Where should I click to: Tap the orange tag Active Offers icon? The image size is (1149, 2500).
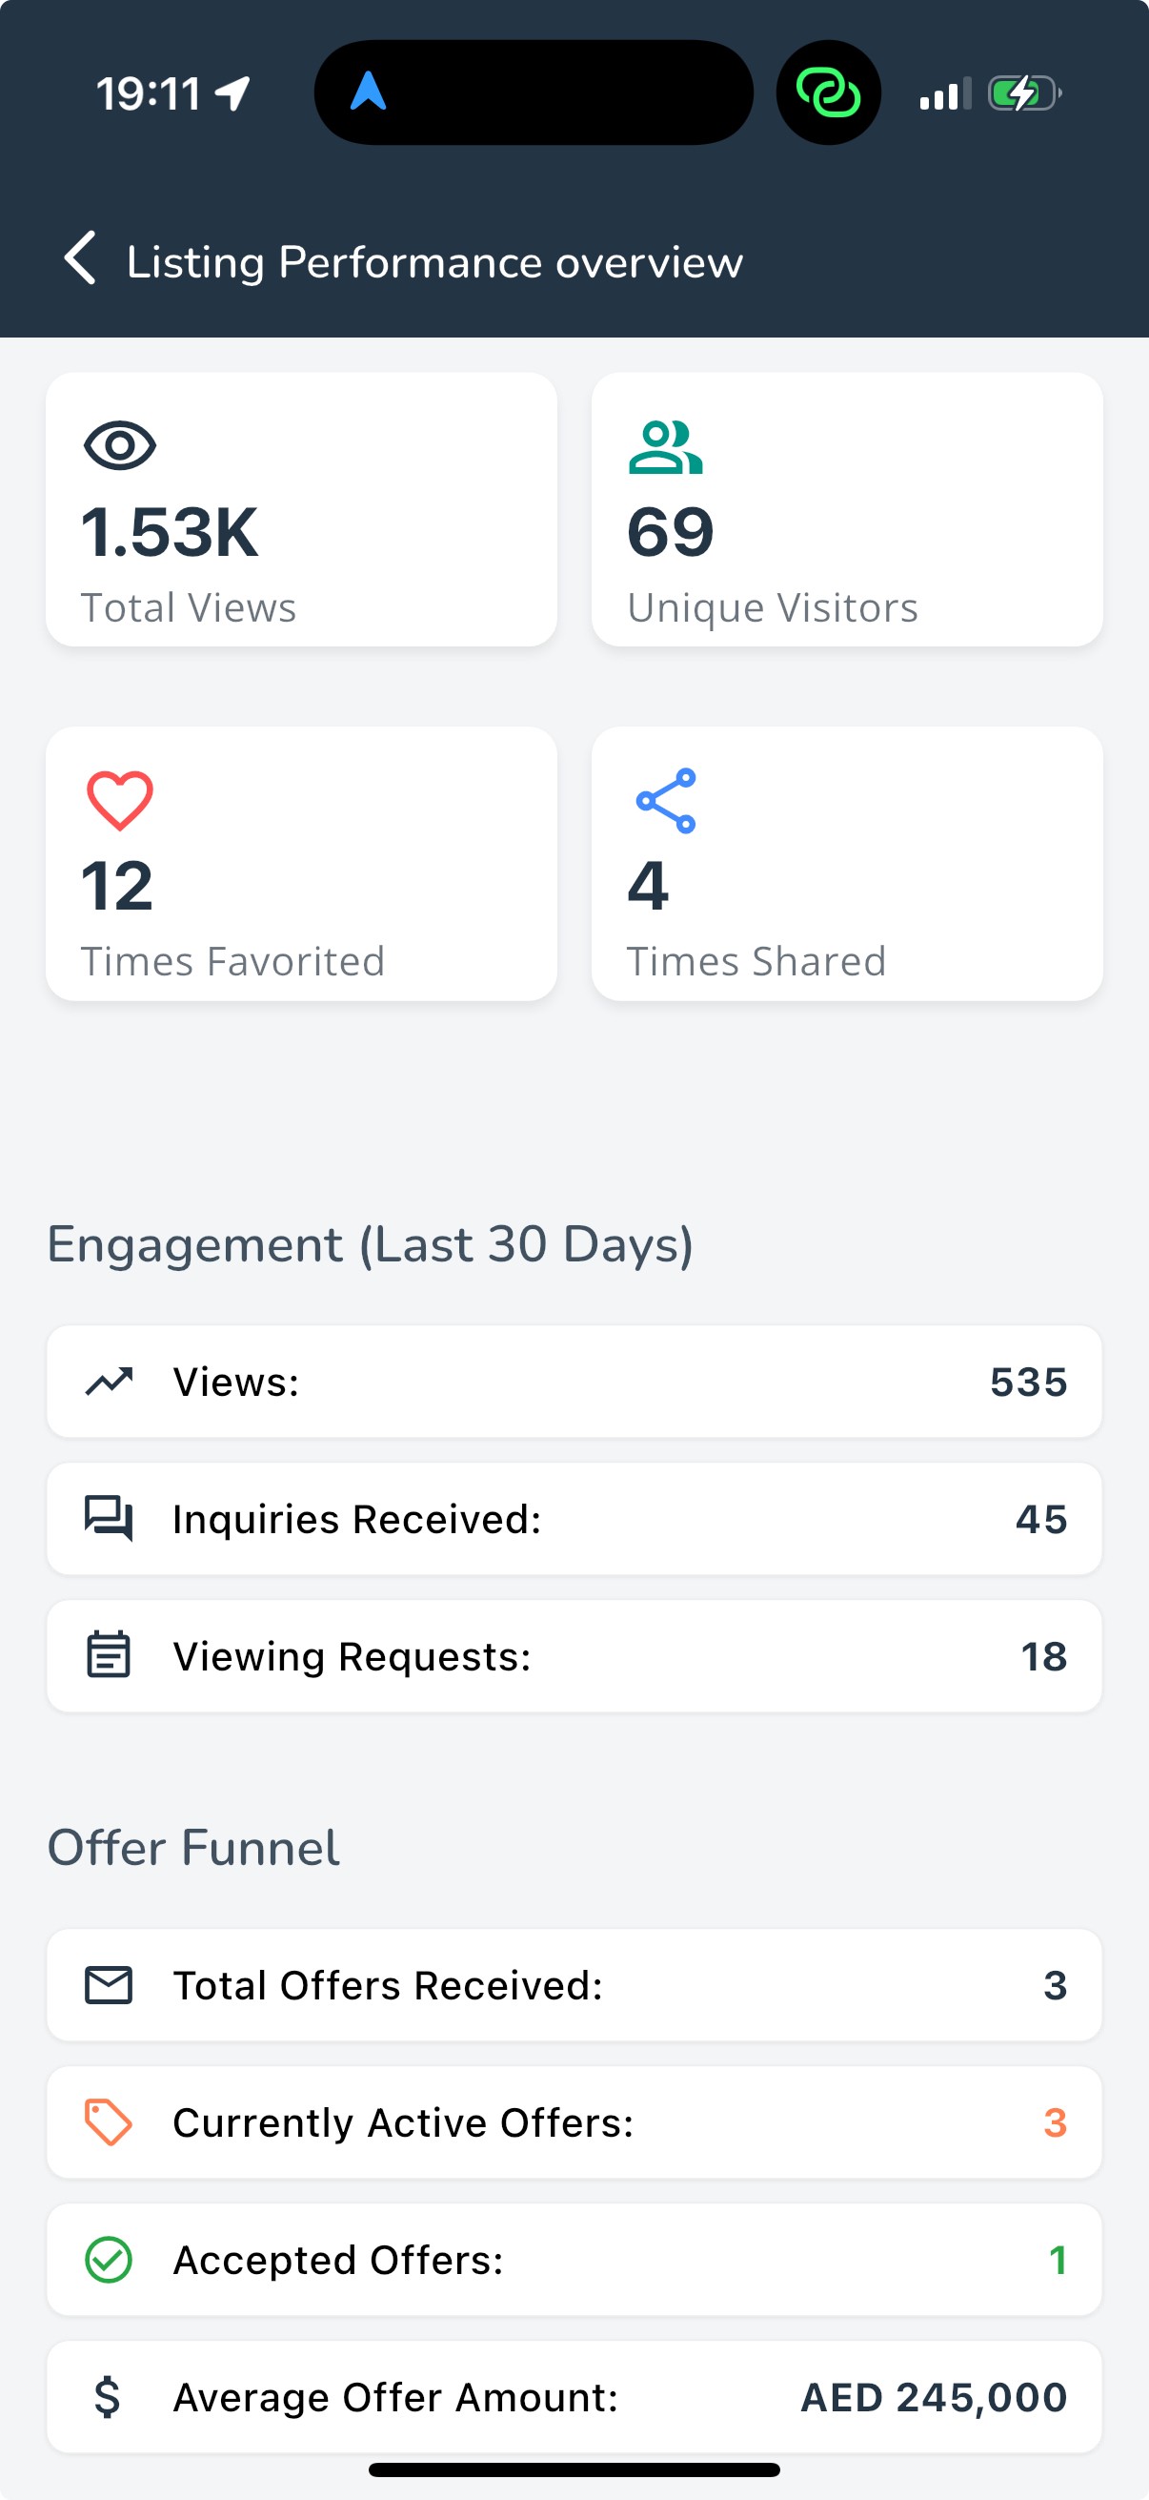click(109, 2121)
